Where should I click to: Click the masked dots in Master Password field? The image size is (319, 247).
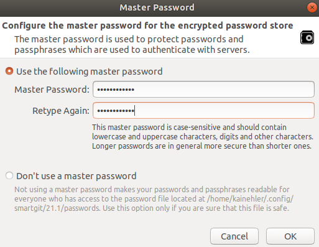pyautogui.click(x=116, y=90)
